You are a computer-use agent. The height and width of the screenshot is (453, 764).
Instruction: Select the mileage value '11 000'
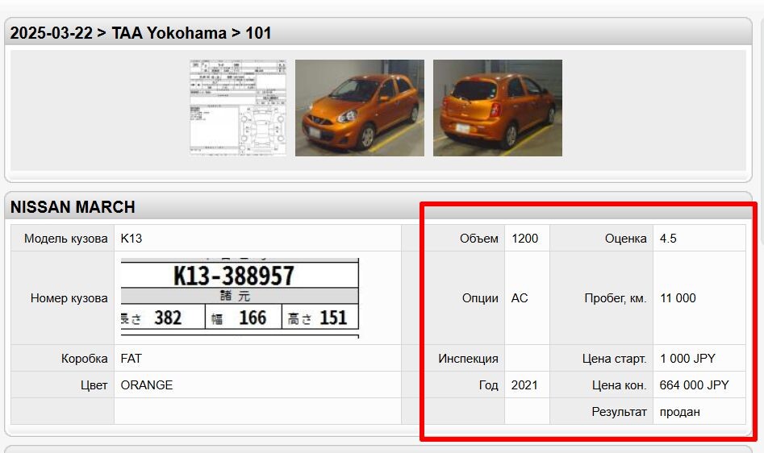pyautogui.click(x=678, y=298)
